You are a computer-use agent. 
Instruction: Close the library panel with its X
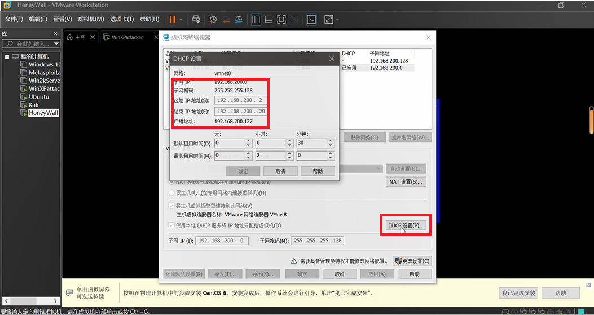point(55,34)
